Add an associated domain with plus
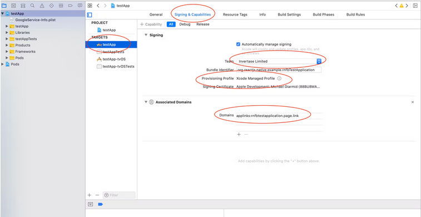 pos(239,134)
